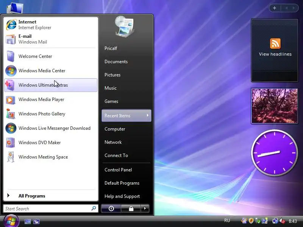This screenshot has width=303, height=227.
Task: Start Windows Media Player icon
Action: click(11, 100)
